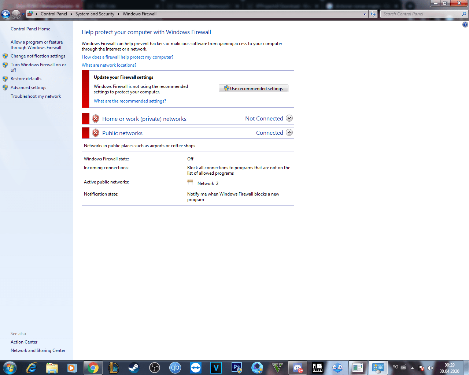Expand the arrow after System and Security
469x375 pixels.
pyautogui.click(x=118, y=14)
